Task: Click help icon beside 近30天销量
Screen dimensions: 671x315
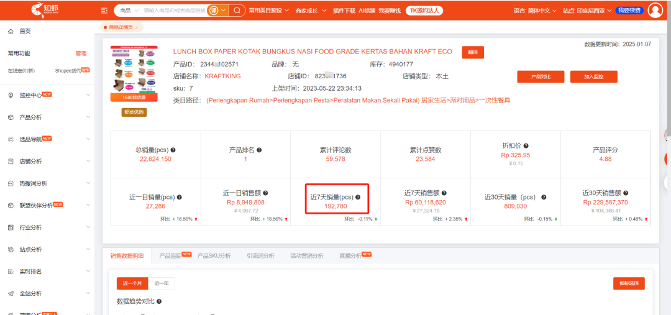Action: pos(544,198)
